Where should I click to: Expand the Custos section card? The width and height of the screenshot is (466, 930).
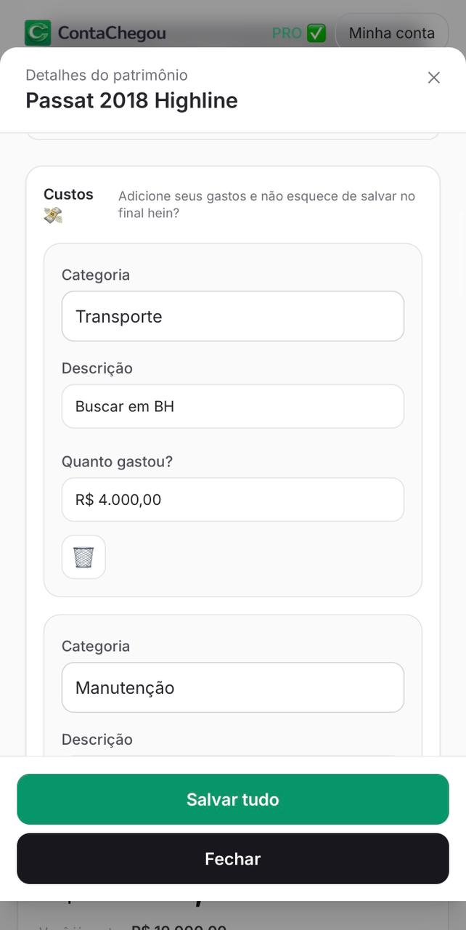[x=232, y=381]
